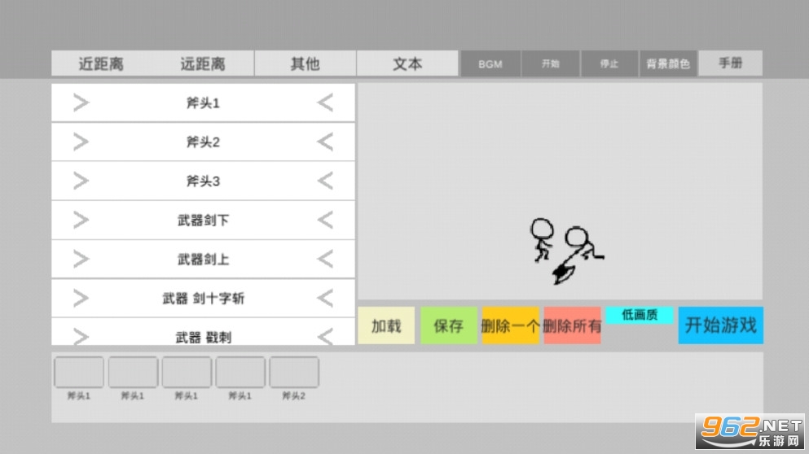Click the right-pointing arrow in the 斧头2 row
The height and width of the screenshot is (454, 809).
(x=81, y=142)
